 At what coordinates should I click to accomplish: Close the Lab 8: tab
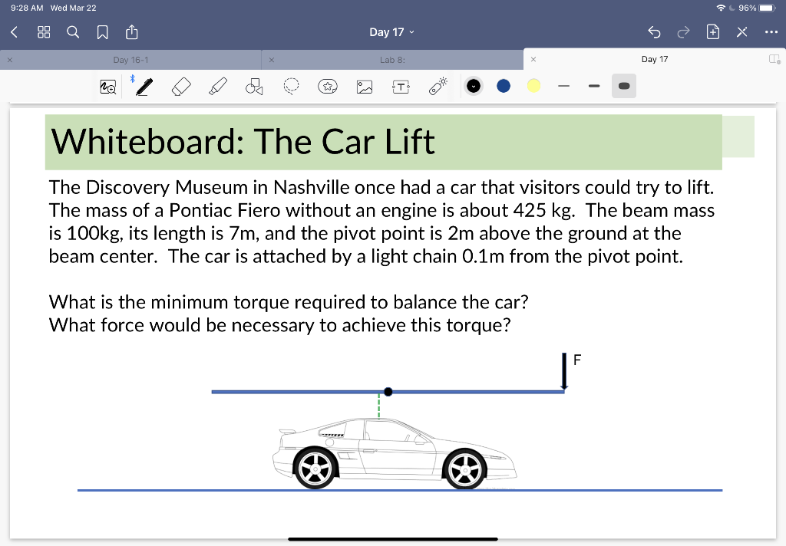271,60
